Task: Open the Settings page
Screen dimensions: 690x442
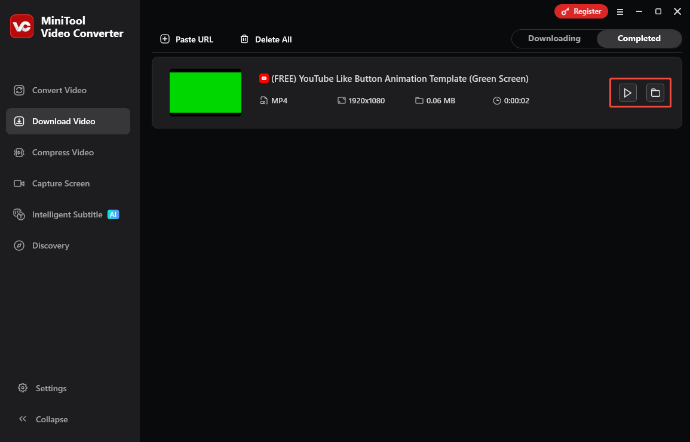Action: pos(51,388)
